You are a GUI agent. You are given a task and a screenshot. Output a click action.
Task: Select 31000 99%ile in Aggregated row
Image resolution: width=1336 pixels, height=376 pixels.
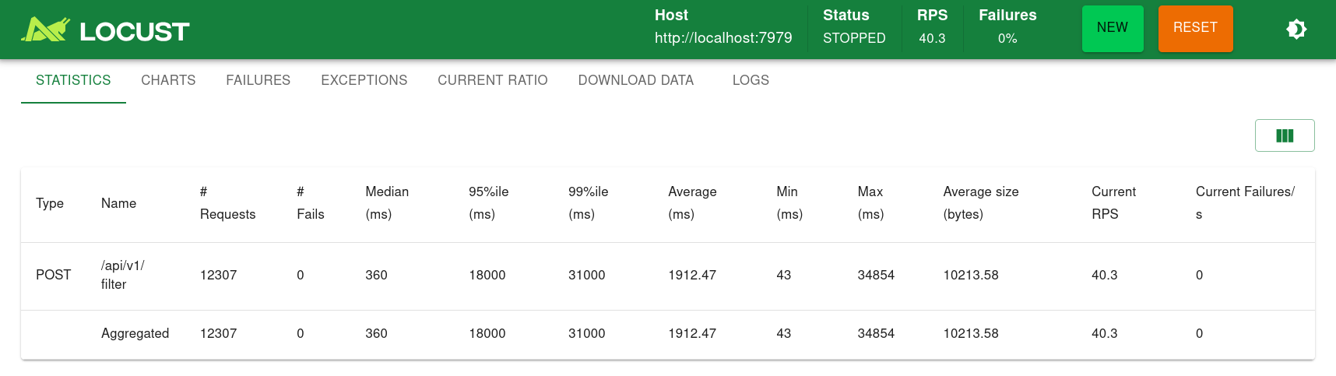pos(587,333)
